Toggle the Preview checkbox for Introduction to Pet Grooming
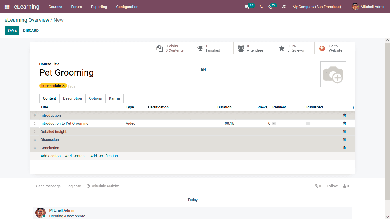390x219 pixels. click(x=274, y=123)
